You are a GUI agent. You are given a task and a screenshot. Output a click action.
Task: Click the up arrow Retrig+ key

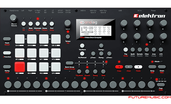(x=101, y=46)
